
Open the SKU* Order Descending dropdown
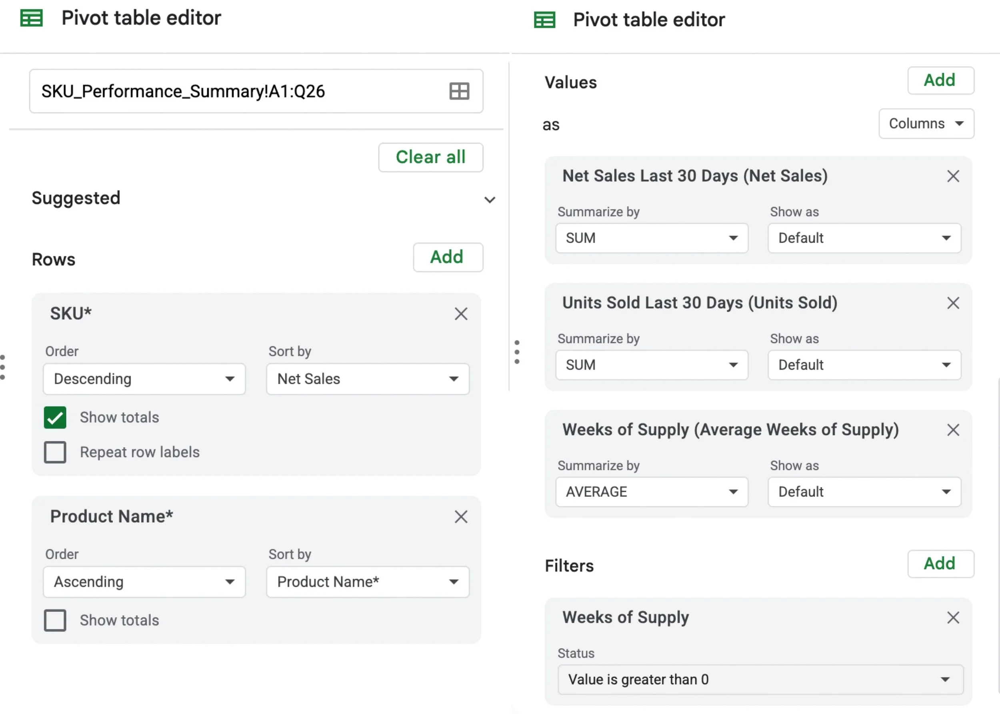[x=144, y=379]
